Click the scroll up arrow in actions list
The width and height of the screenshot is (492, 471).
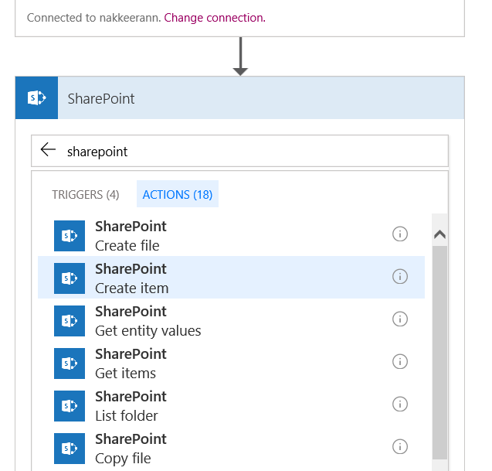439,235
